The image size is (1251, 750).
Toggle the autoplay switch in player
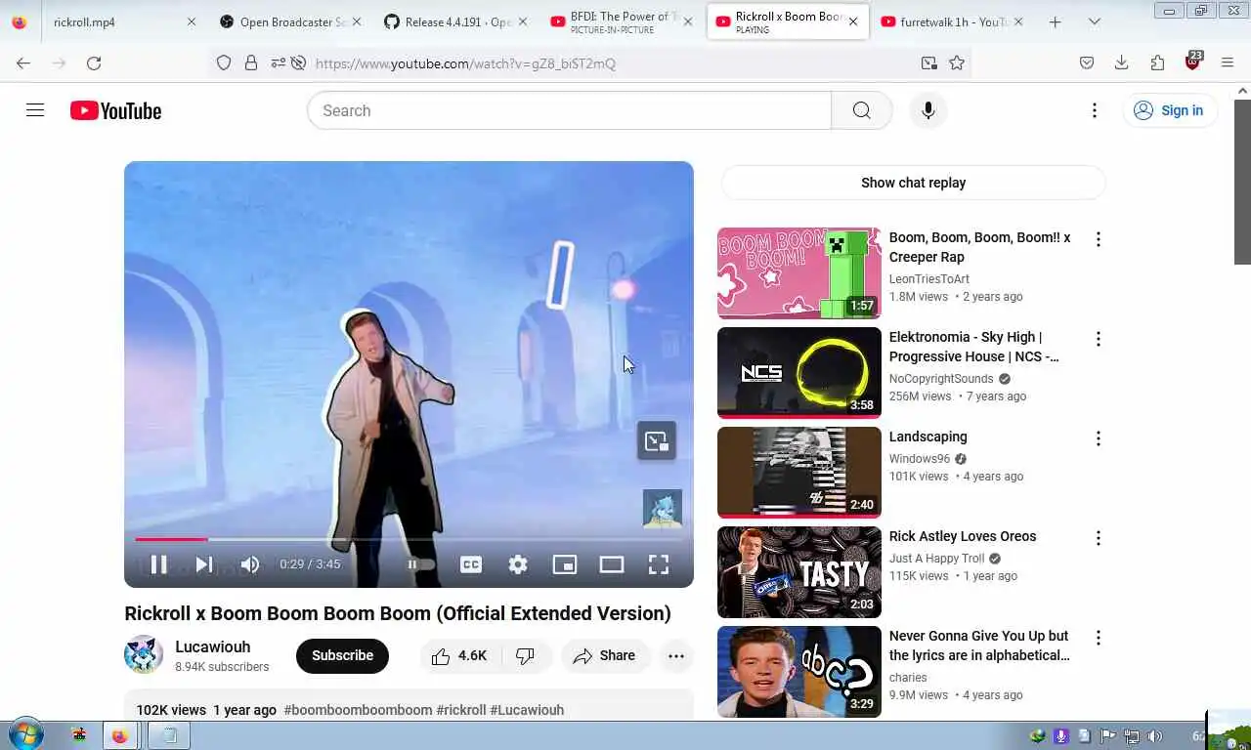(419, 564)
